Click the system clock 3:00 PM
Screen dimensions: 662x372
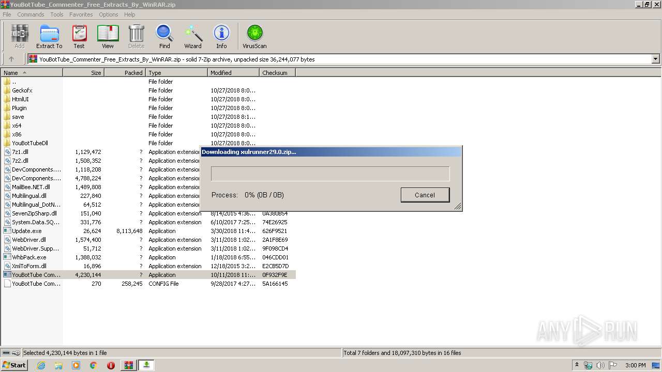point(635,365)
